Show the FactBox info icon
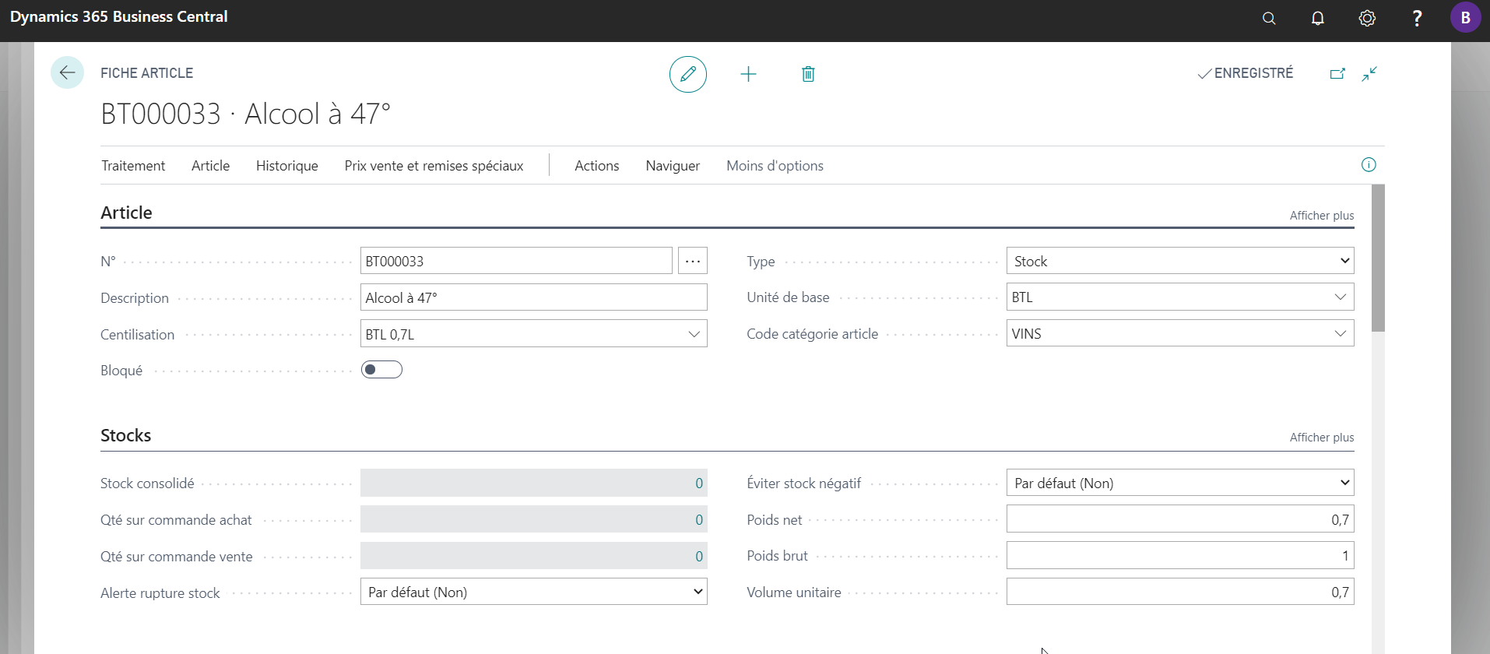Image resolution: width=1490 pixels, height=654 pixels. 1369,164
